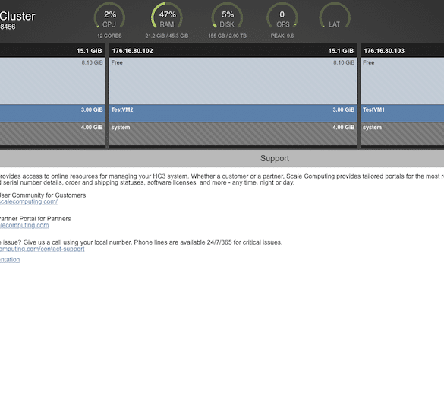Click the 21.2 GiB / 45.3 GiB label
The width and height of the screenshot is (444, 412).
pos(167,36)
